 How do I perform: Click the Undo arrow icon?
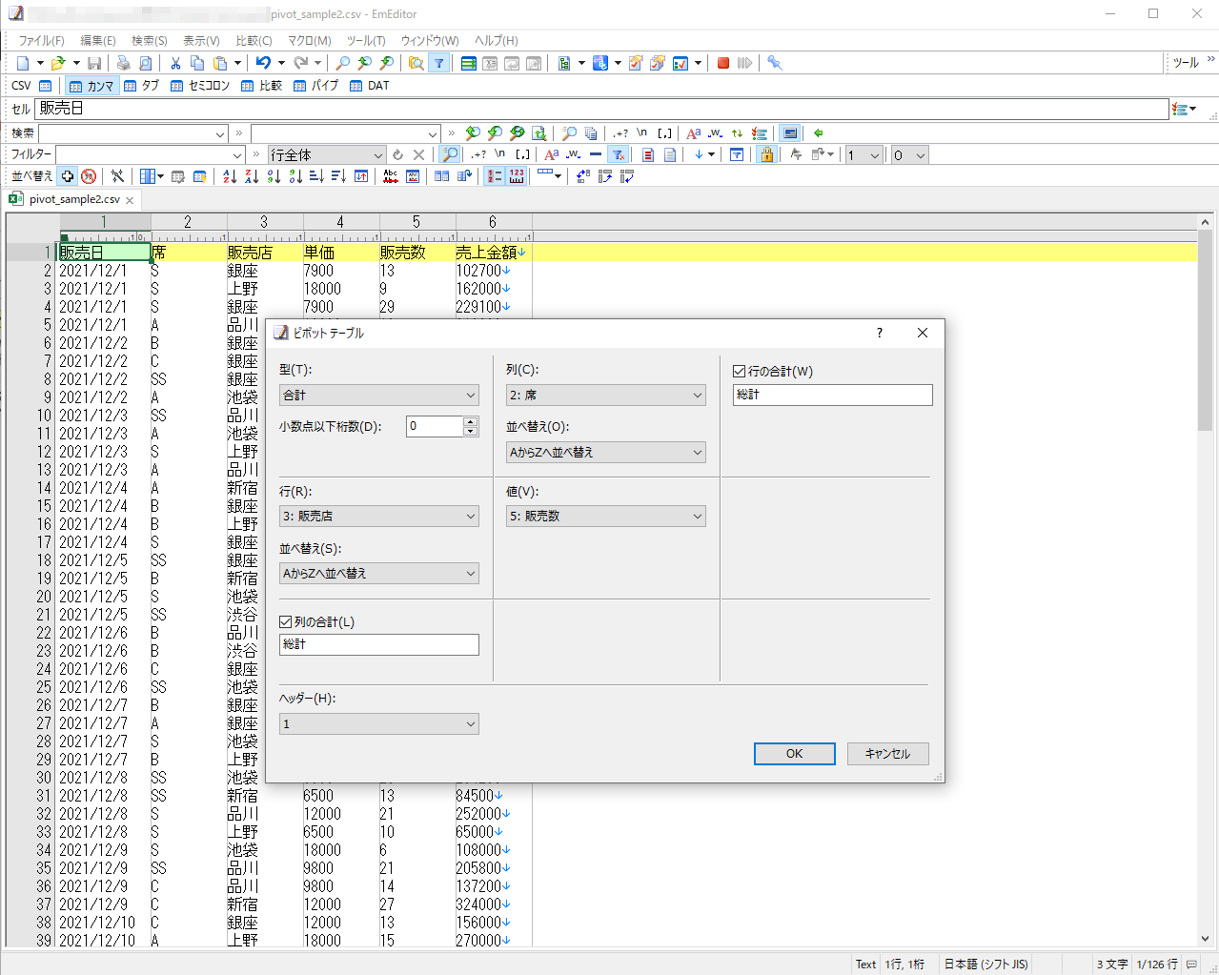(263, 63)
